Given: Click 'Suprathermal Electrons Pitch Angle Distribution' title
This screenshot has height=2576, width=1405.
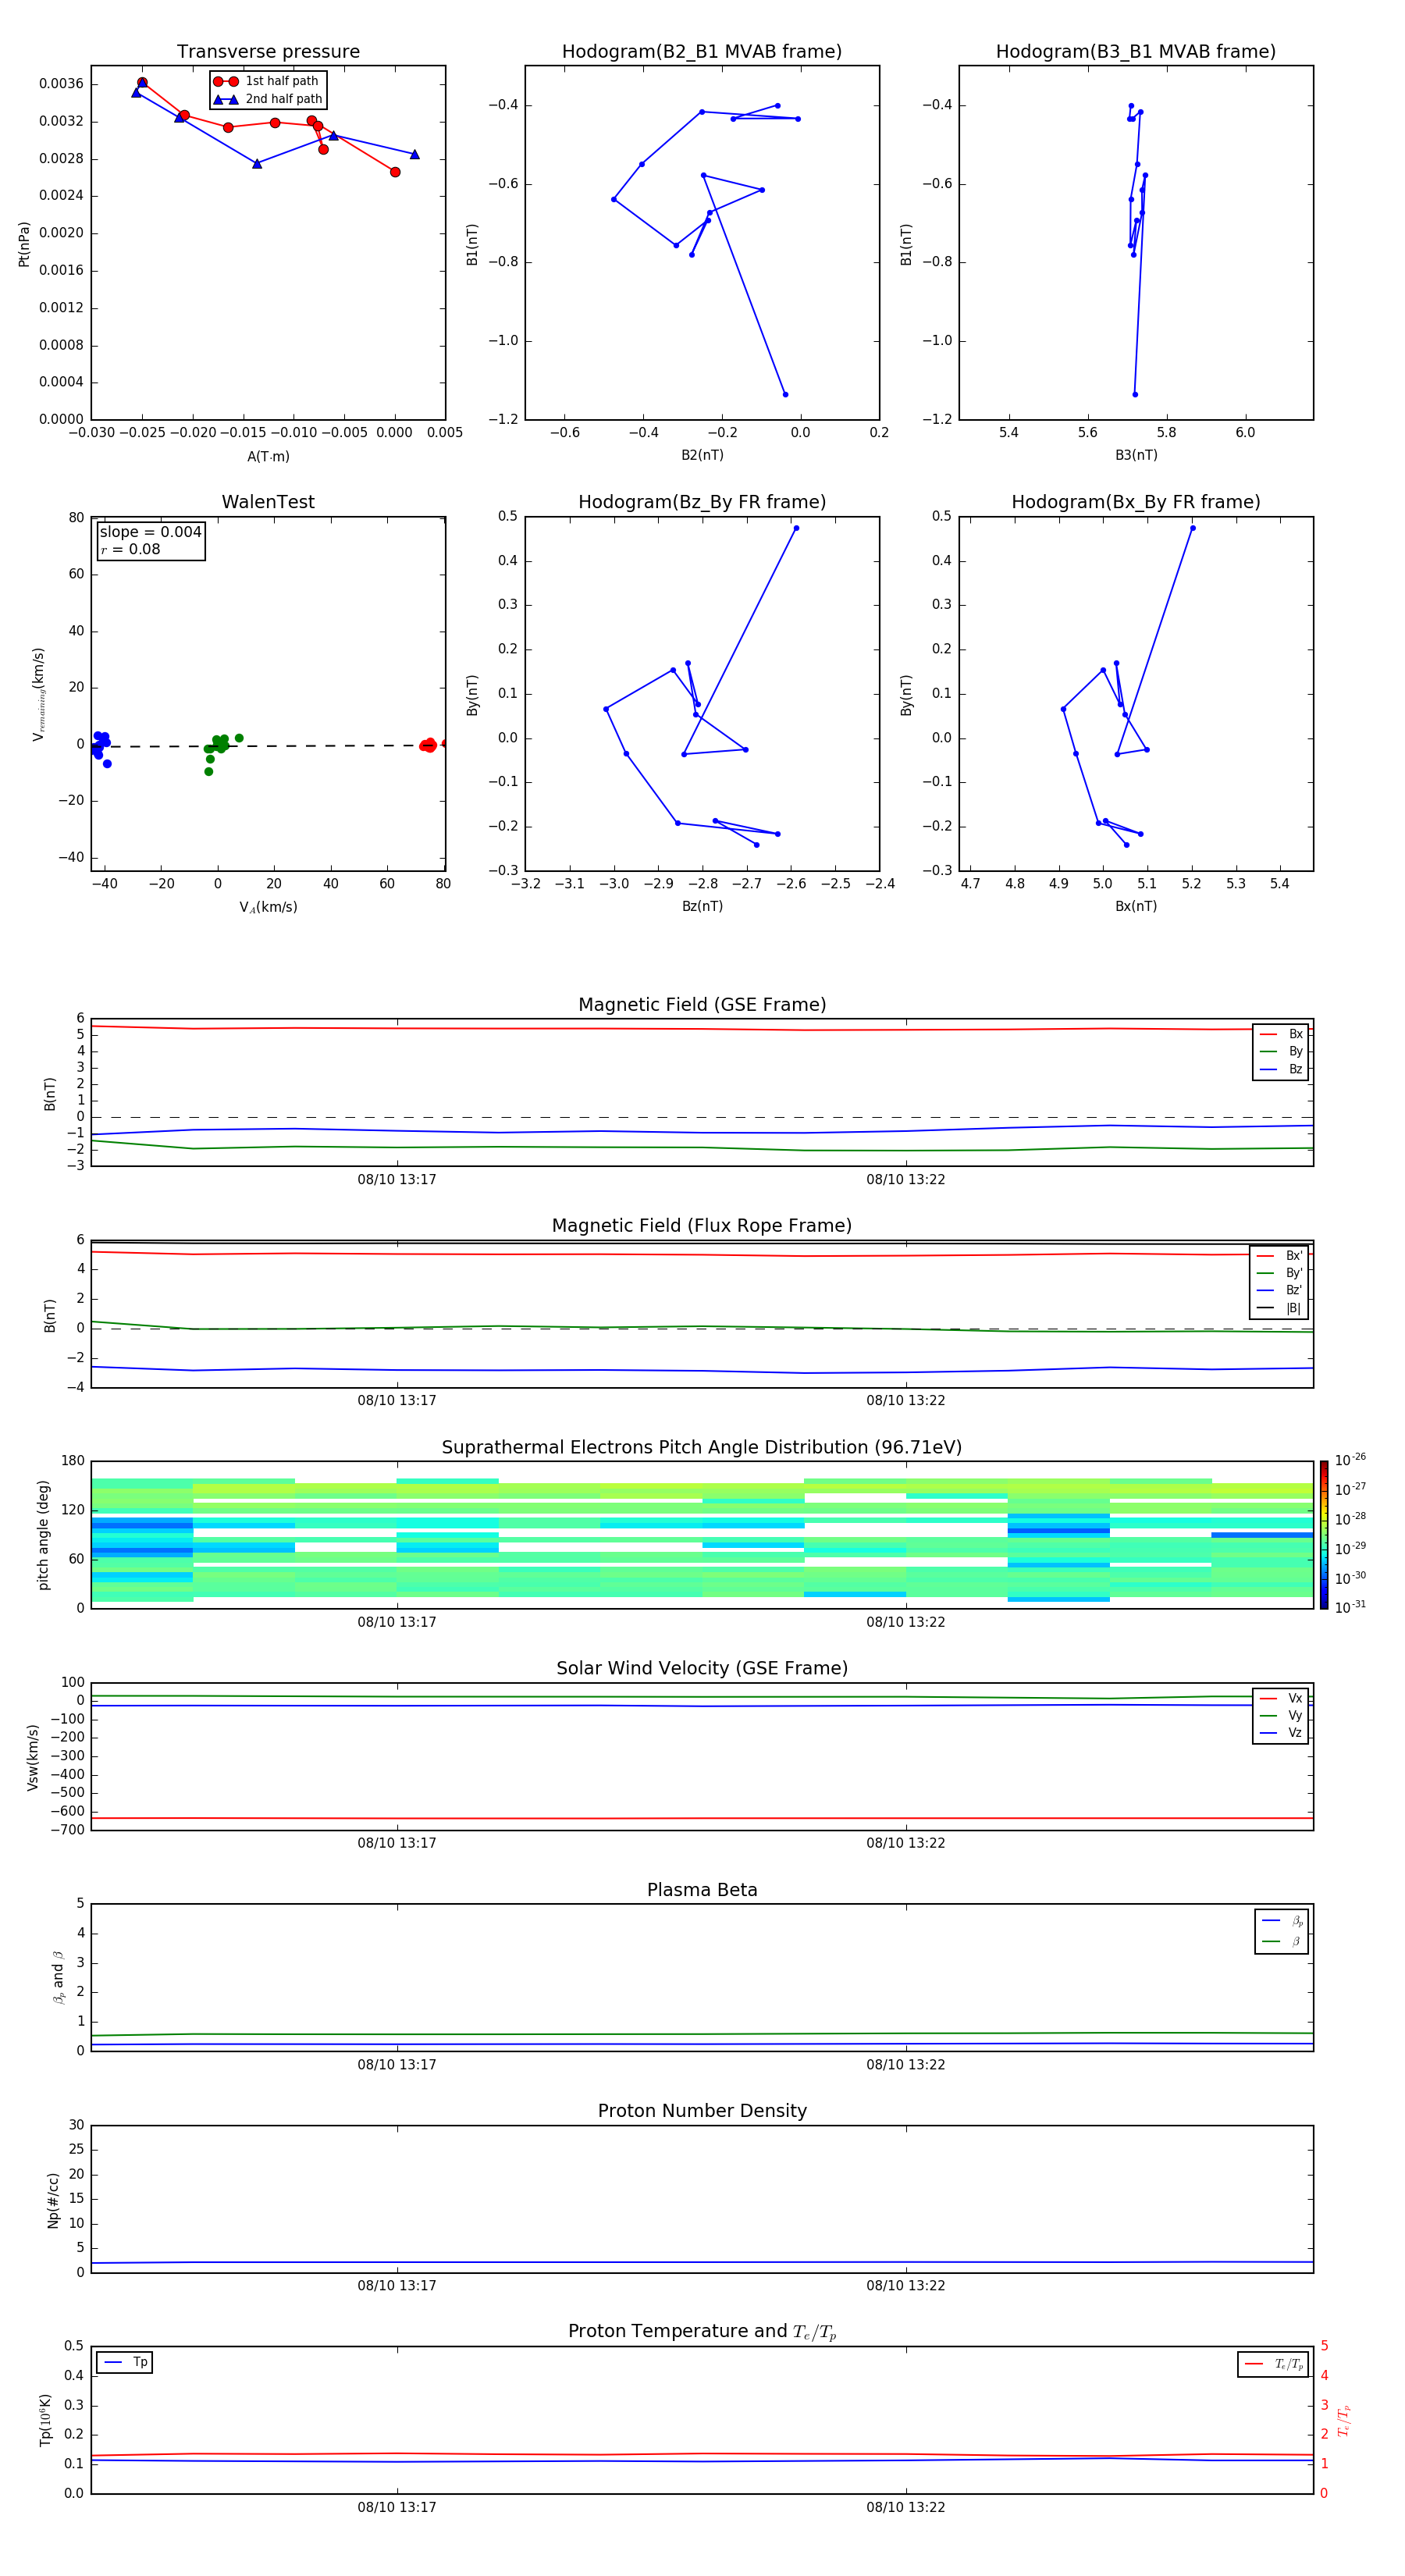Looking at the screenshot, I should point(702,1448).
